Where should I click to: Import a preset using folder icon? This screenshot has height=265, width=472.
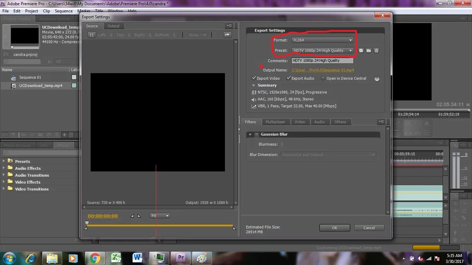point(369,50)
